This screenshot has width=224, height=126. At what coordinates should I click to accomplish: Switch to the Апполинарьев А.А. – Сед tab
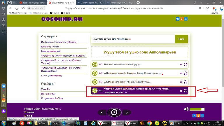click(120, 3)
